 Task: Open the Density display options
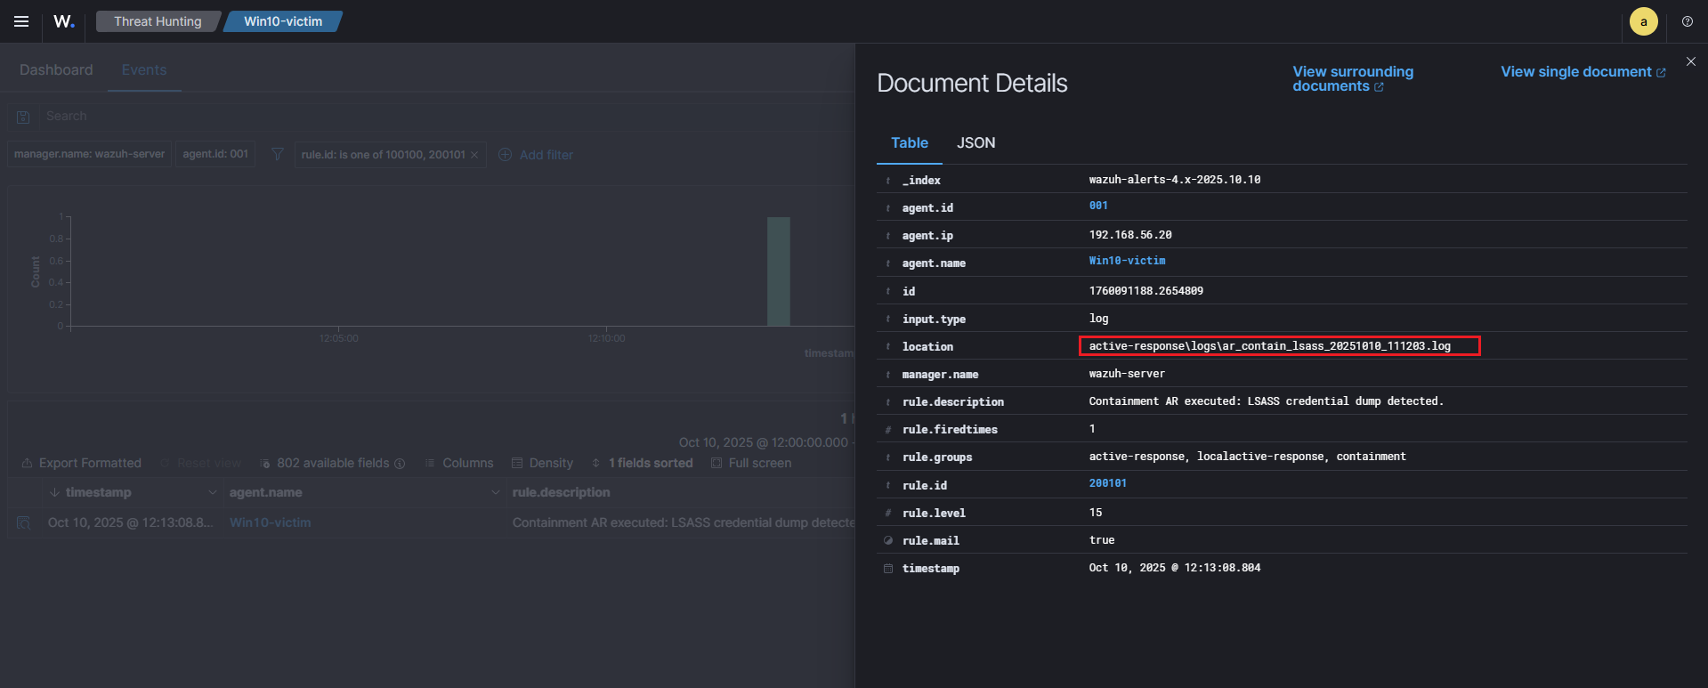pos(542,463)
